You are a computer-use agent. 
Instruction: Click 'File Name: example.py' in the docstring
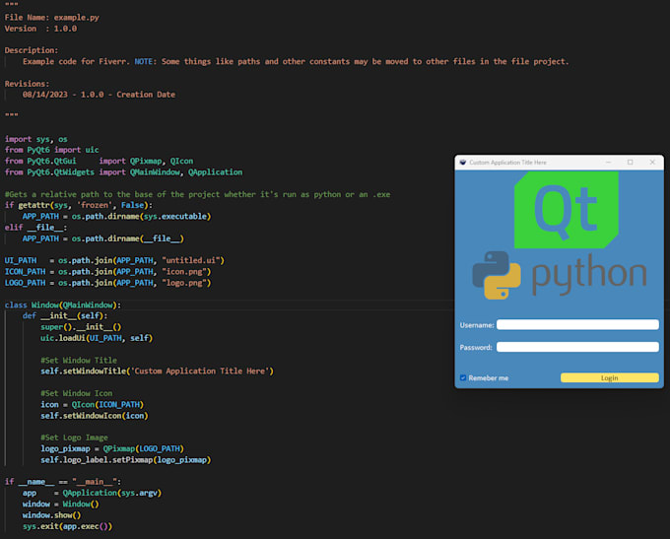pyautogui.click(x=51, y=18)
